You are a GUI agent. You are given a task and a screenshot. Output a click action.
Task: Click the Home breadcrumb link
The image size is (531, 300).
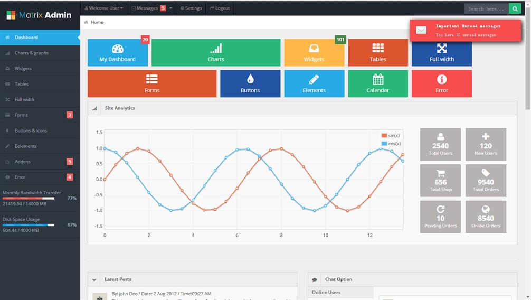click(97, 22)
